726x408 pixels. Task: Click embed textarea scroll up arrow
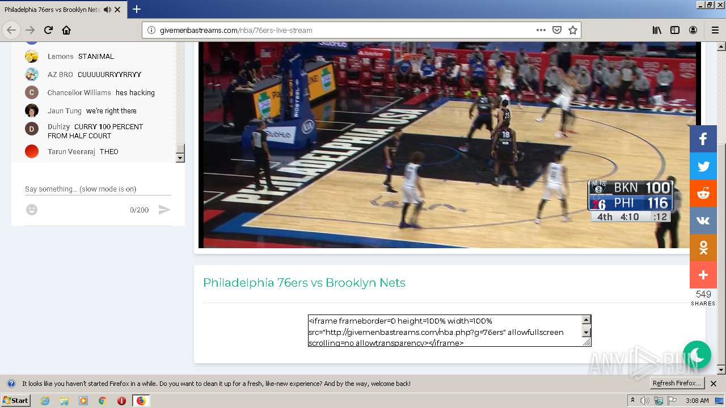coord(586,320)
